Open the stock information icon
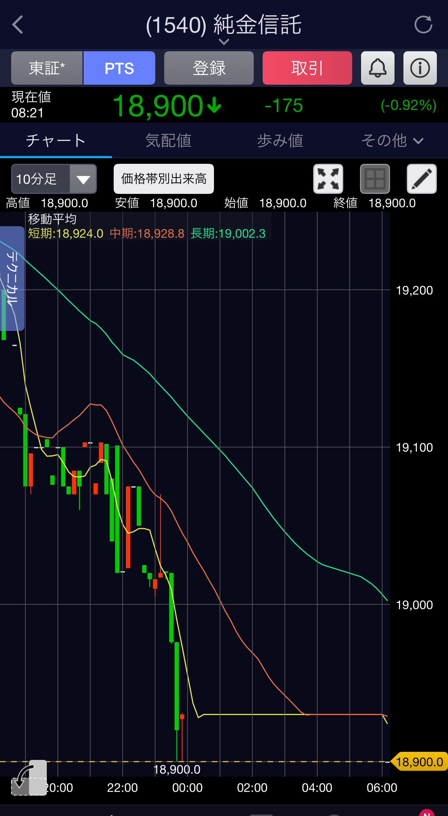The width and height of the screenshot is (448, 816). pyautogui.click(x=420, y=68)
